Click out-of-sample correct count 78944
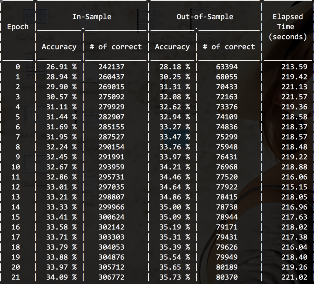This screenshot has height=284, width=314. tap(227, 217)
